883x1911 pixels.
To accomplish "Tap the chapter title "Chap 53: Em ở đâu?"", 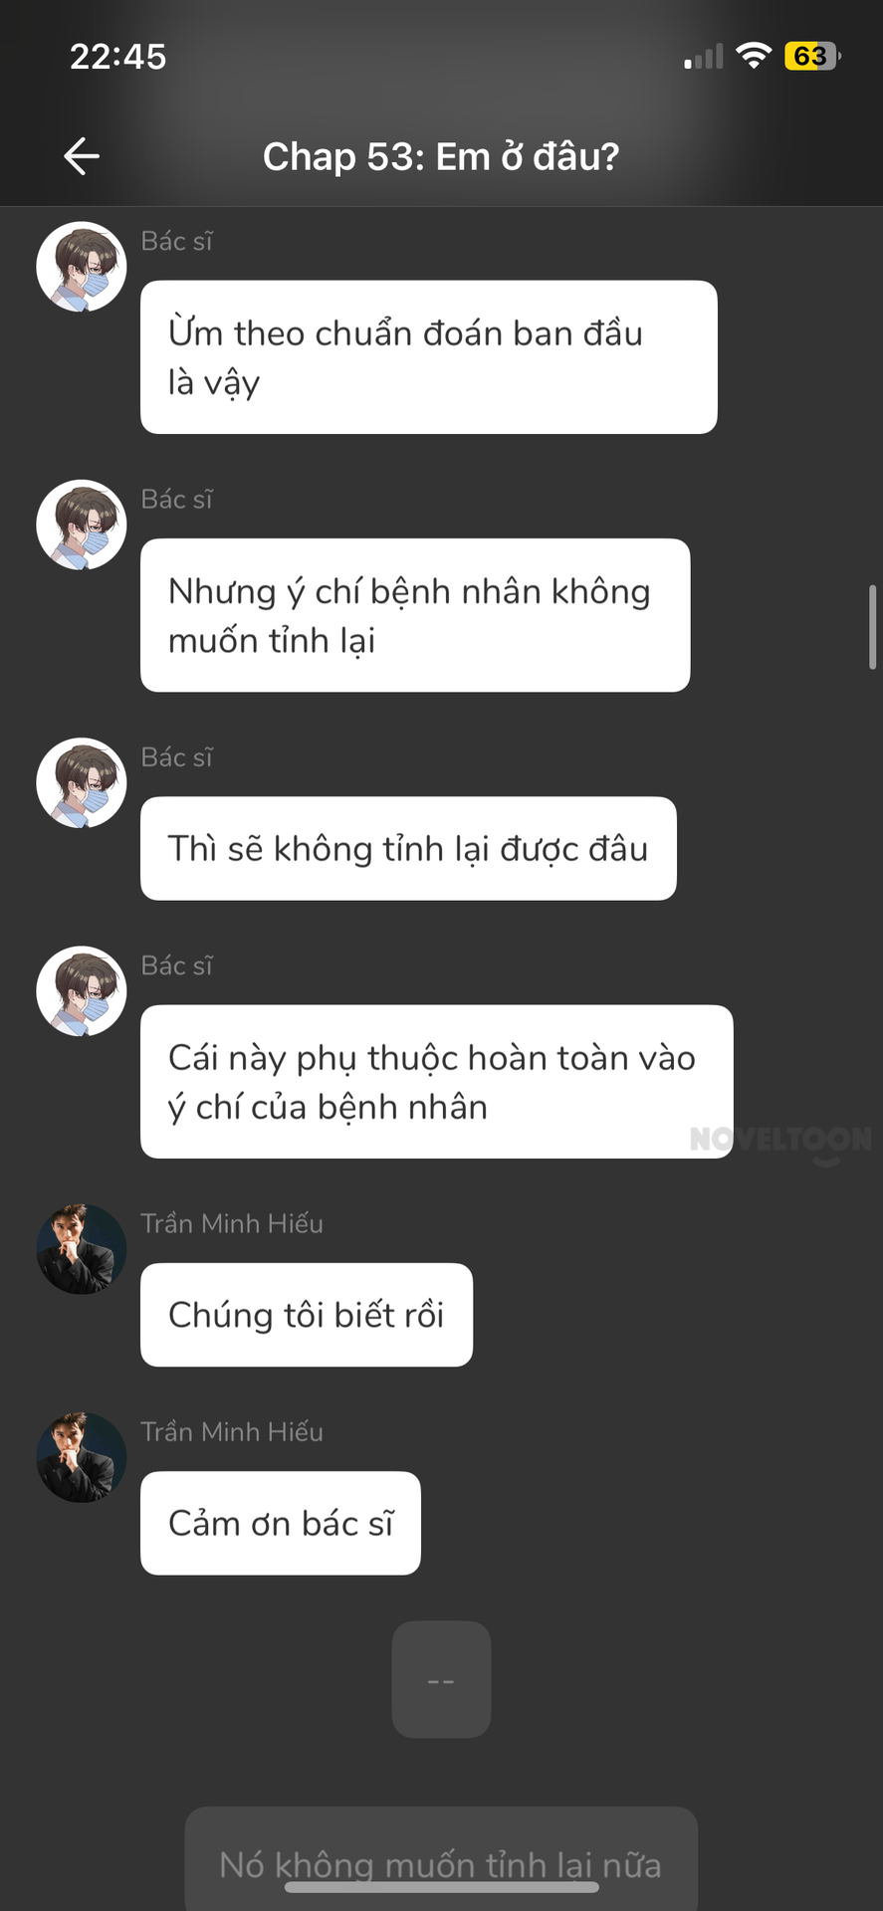I will click(x=441, y=156).
